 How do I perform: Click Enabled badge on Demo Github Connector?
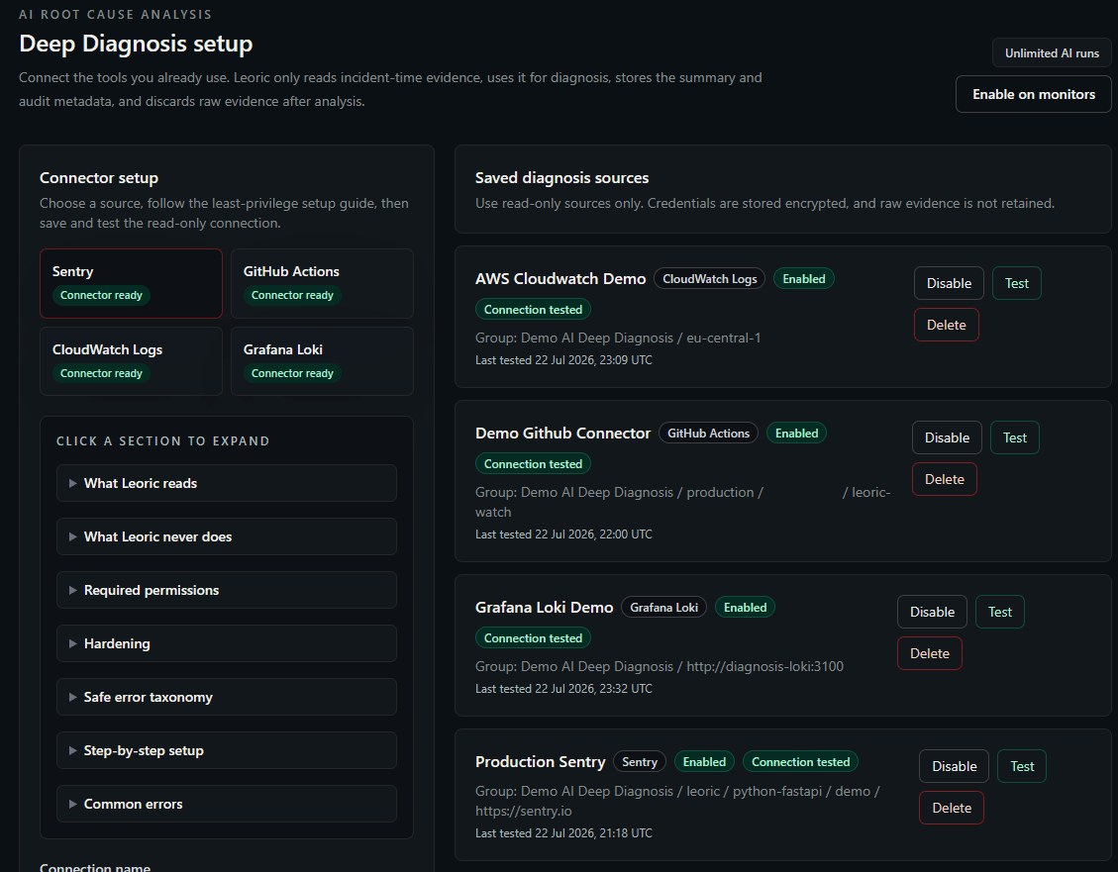796,434
